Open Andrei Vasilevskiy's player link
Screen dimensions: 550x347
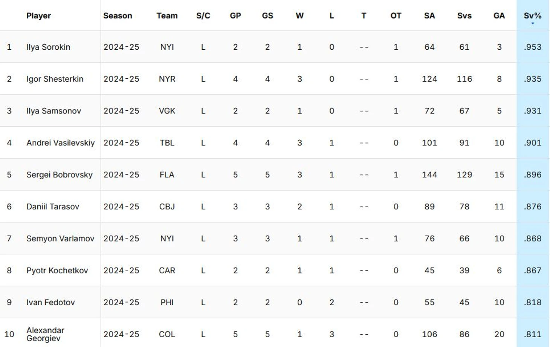coord(60,143)
